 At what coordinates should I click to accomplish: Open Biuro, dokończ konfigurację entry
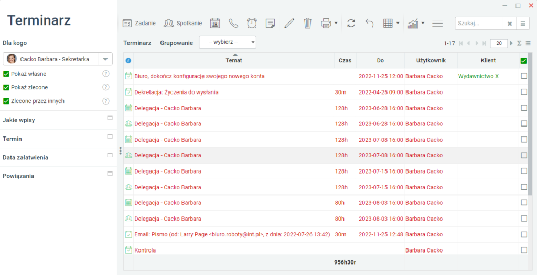click(199, 76)
